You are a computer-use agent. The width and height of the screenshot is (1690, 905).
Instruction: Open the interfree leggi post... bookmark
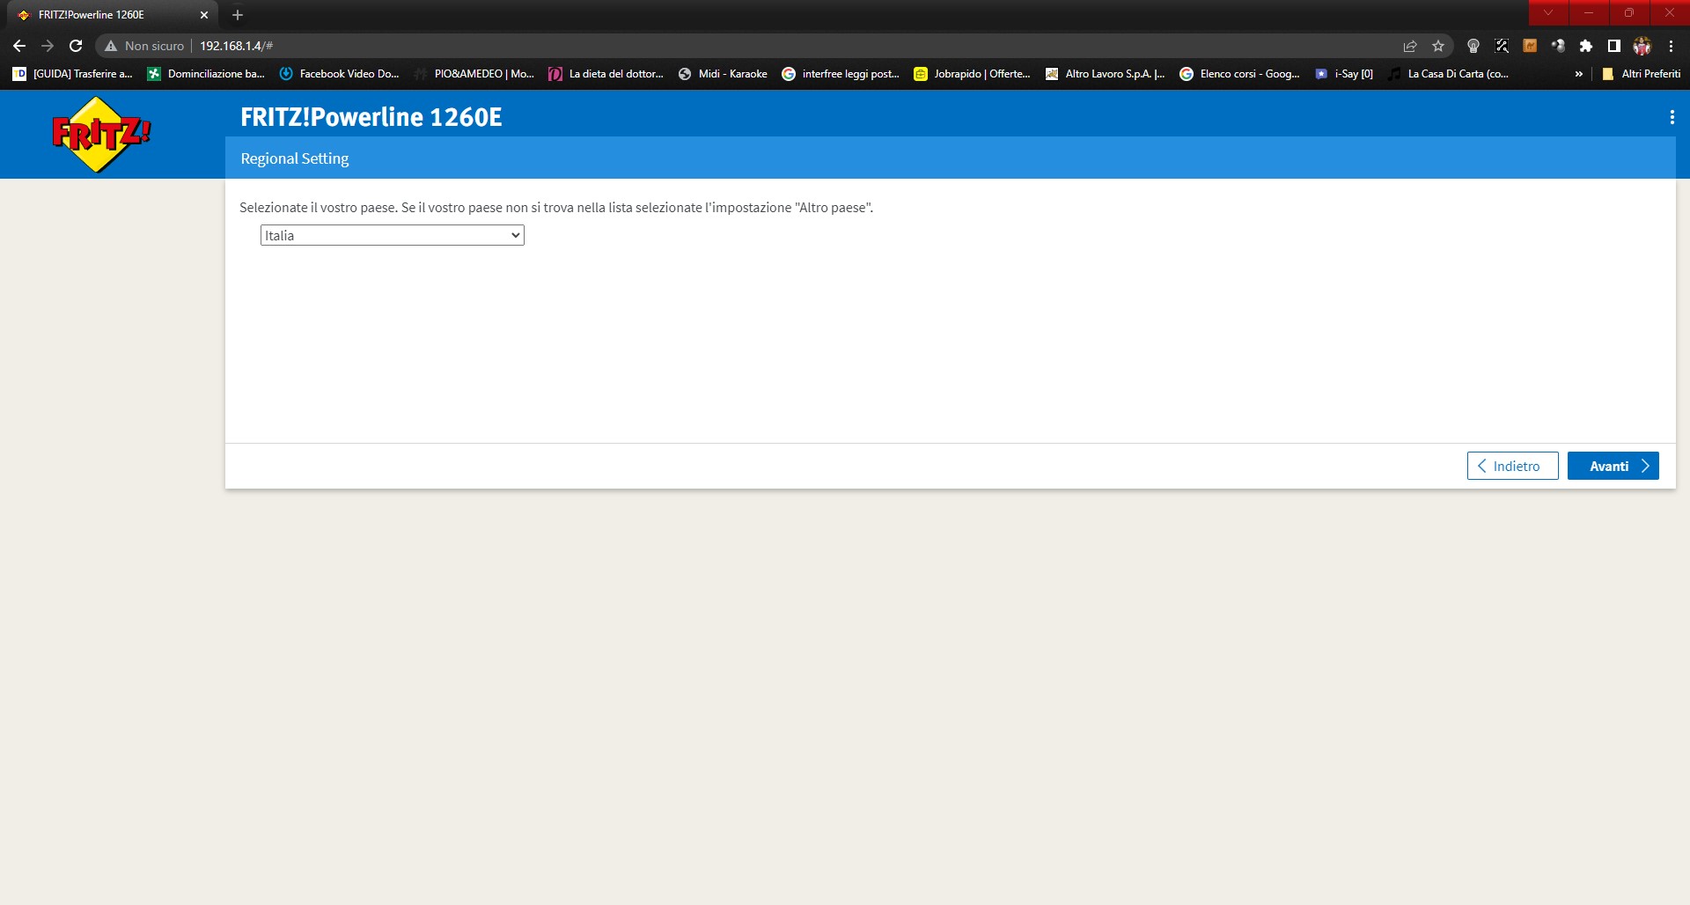pos(841,74)
